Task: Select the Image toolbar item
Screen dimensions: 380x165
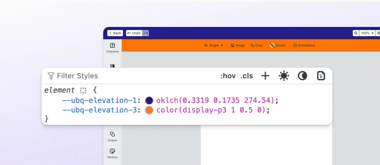Action: (238, 45)
